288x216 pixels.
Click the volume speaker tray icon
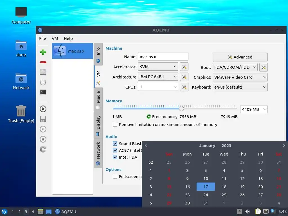pyautogui.click(x=247, y=211)
